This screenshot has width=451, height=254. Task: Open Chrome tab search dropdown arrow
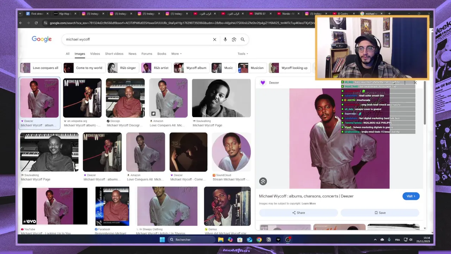tap(20, 14)
